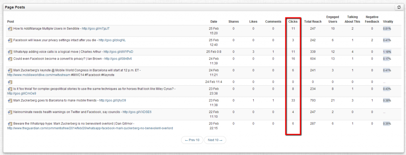Sort by the Post column header
406x155 pixels.
point(11,21)
